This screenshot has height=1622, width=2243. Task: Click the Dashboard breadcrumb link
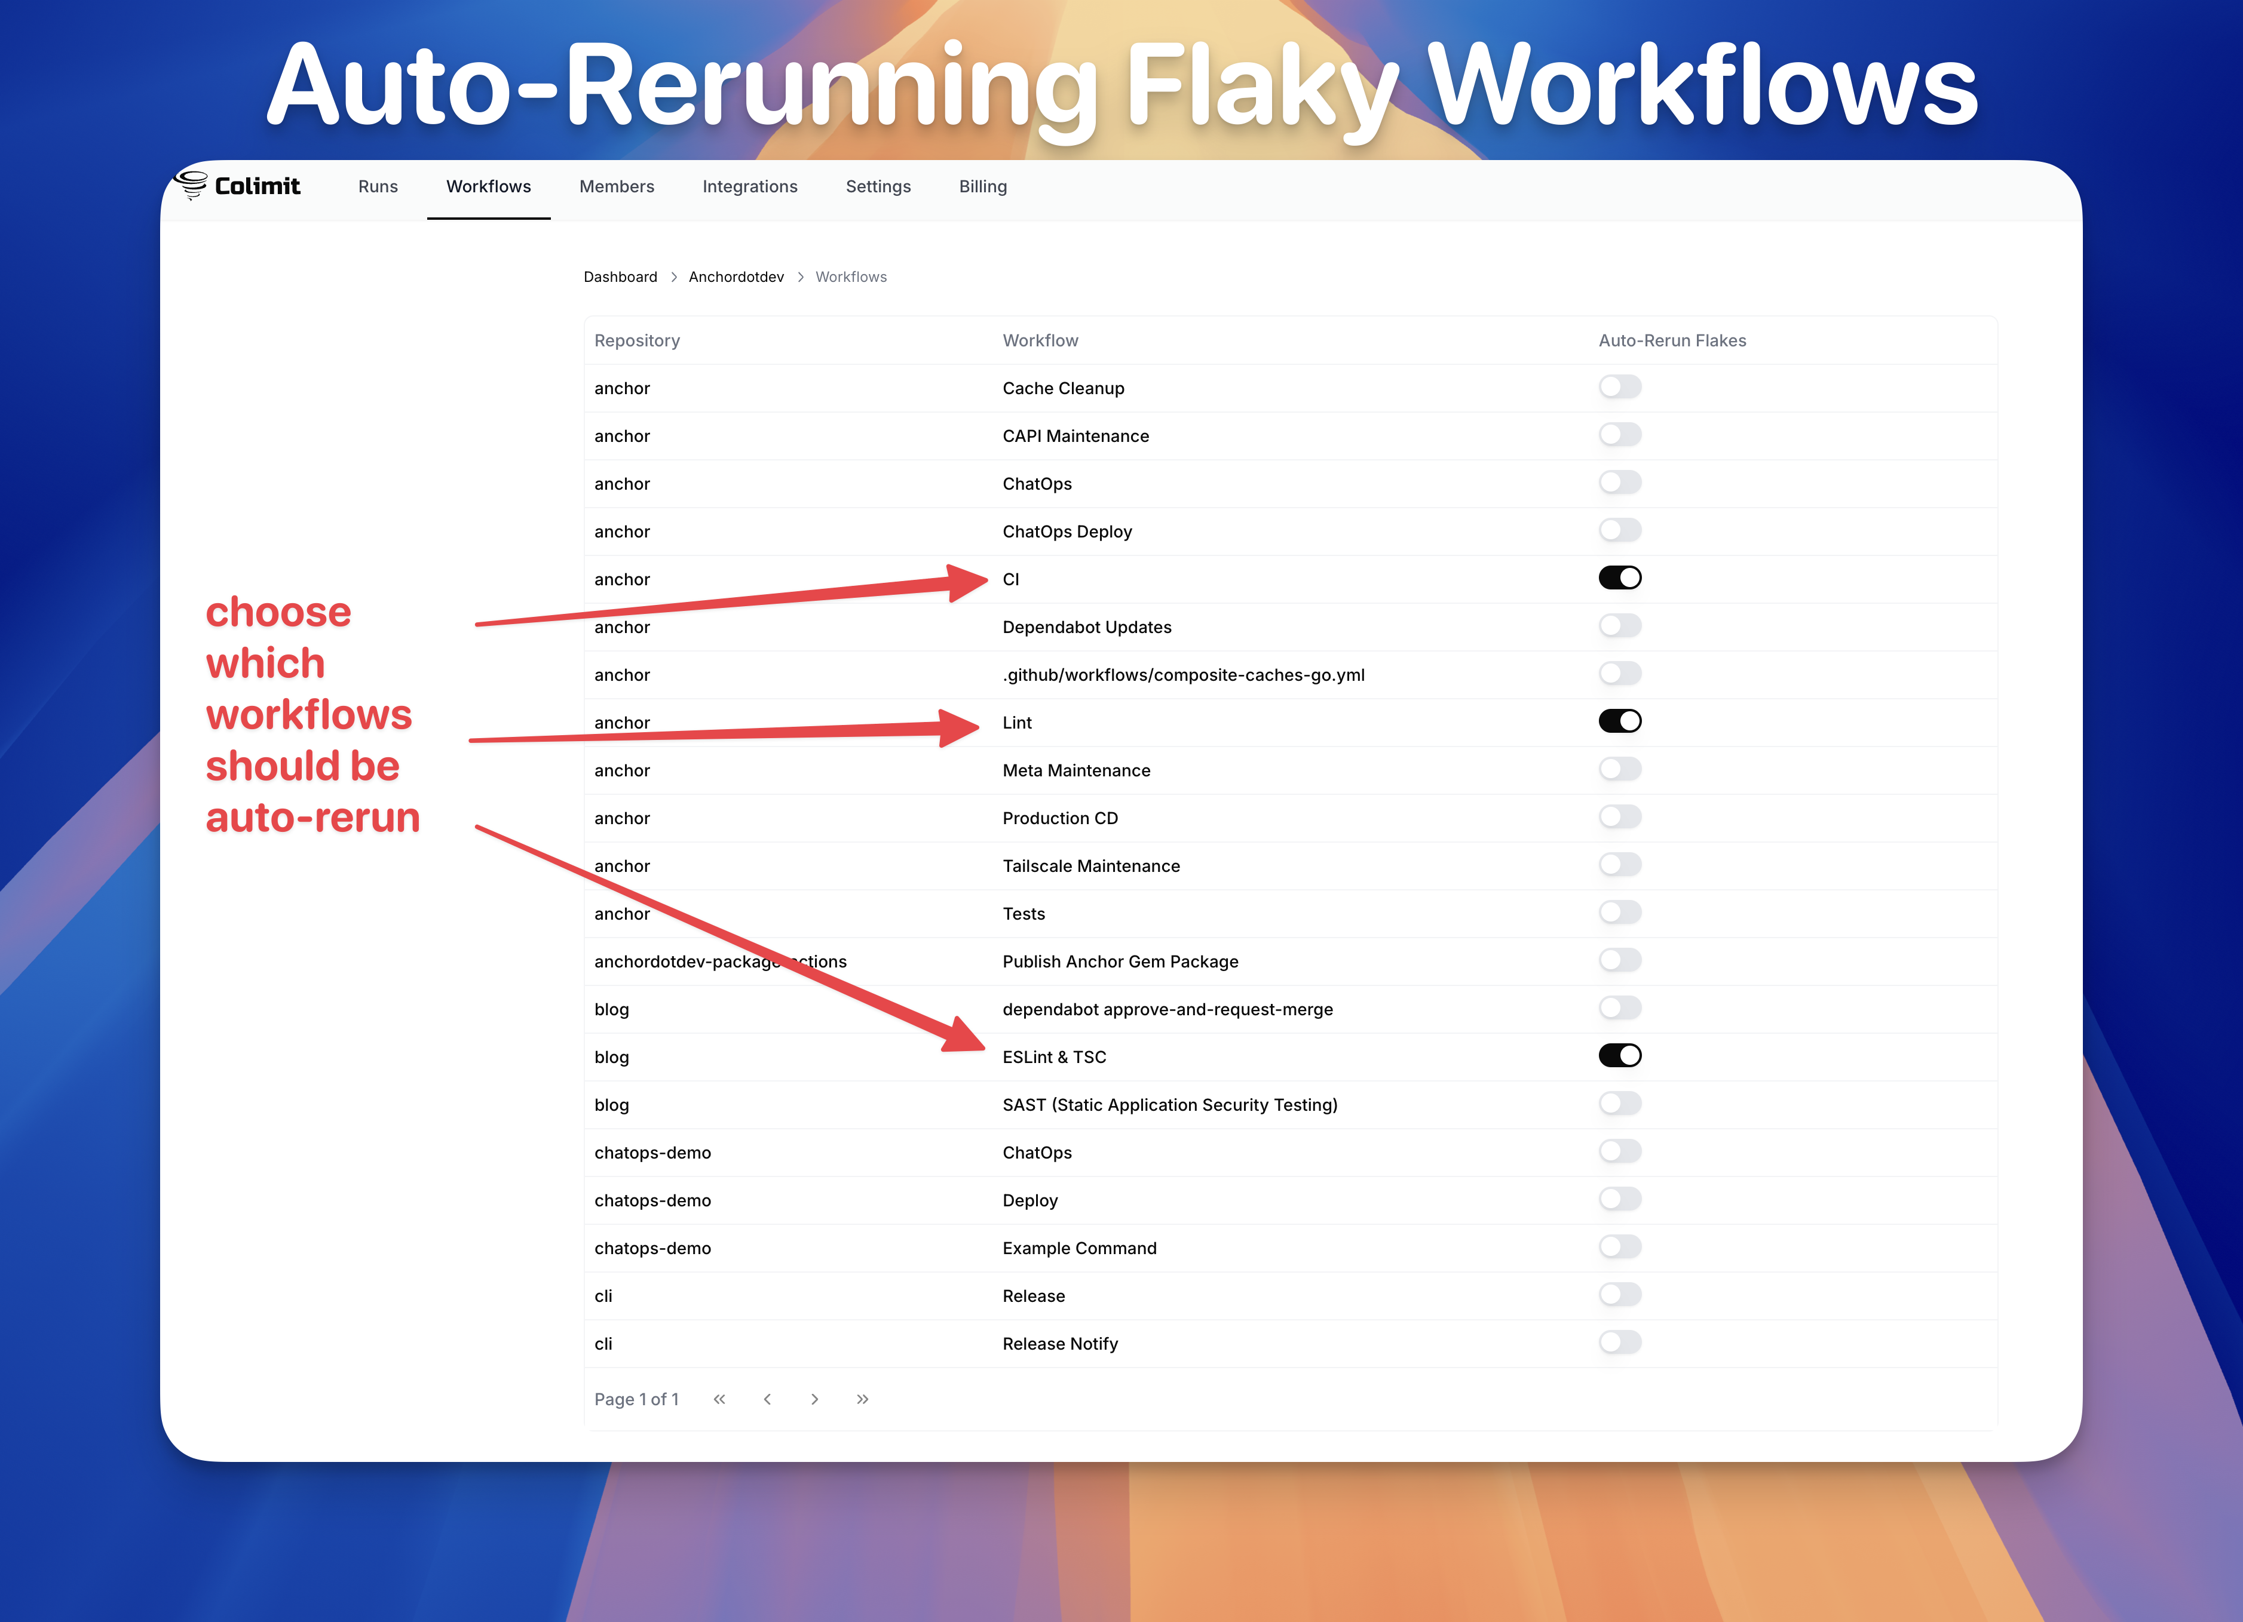point(620,277)
